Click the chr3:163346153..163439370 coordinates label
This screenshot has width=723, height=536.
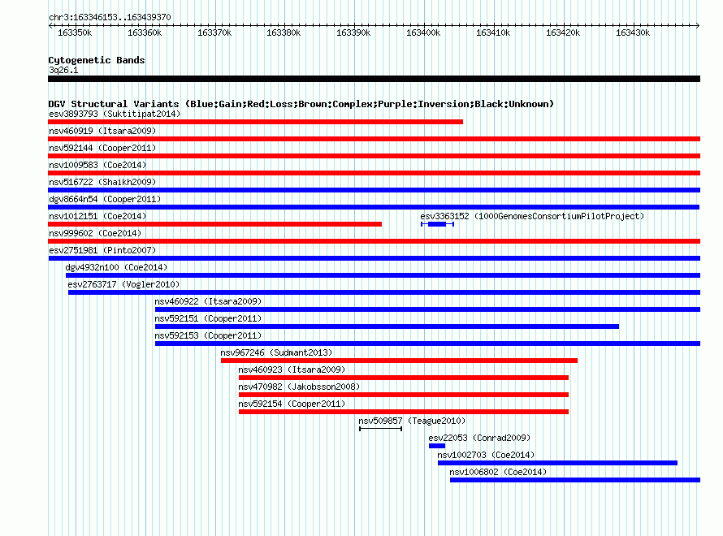pyautogui.click(x=110, y=17)
